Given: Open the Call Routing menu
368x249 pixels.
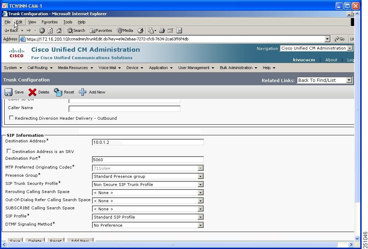Looking at the screenshot, I should point(40,68).
